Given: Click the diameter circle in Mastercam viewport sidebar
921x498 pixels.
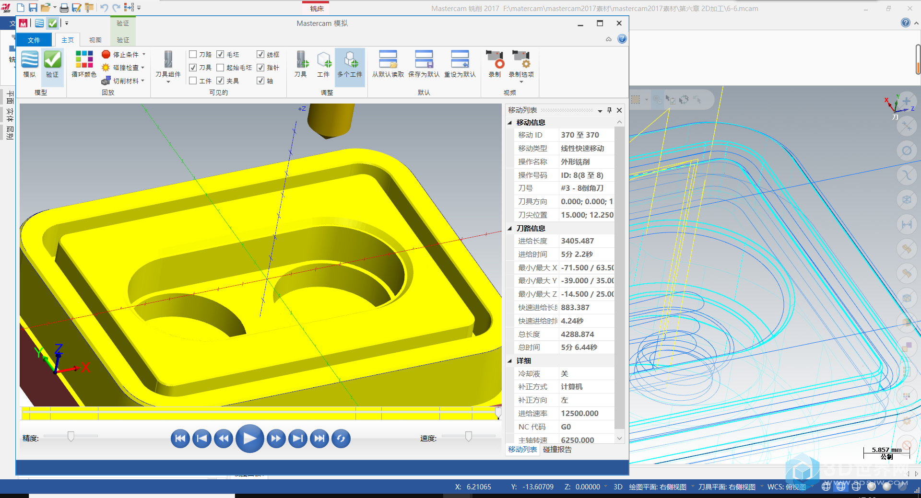Looking at the screenshot, I should 906,151.
